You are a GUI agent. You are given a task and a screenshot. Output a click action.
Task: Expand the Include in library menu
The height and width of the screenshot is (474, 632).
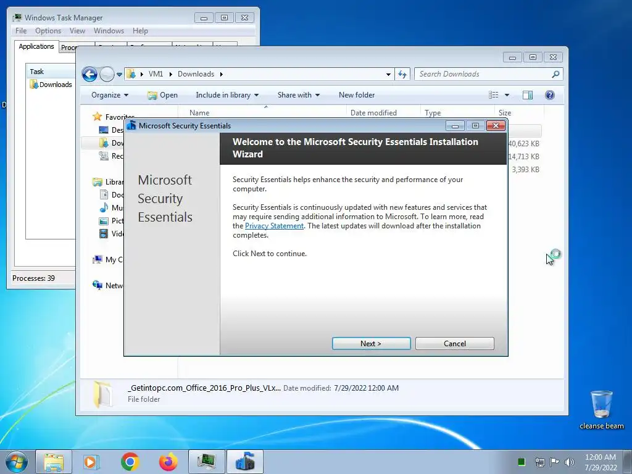[x=227, y=95]
